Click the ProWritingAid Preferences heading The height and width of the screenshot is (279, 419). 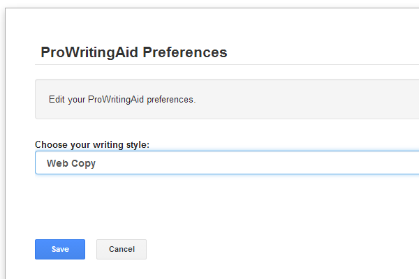pyautogui.click(x=134, y=52)
